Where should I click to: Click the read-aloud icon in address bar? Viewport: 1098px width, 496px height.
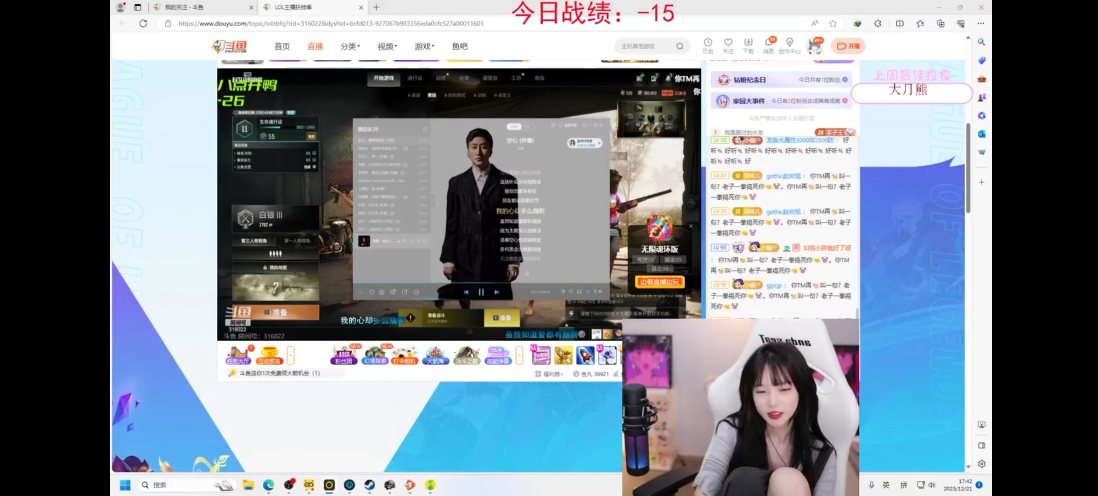(x=814, y=23)
